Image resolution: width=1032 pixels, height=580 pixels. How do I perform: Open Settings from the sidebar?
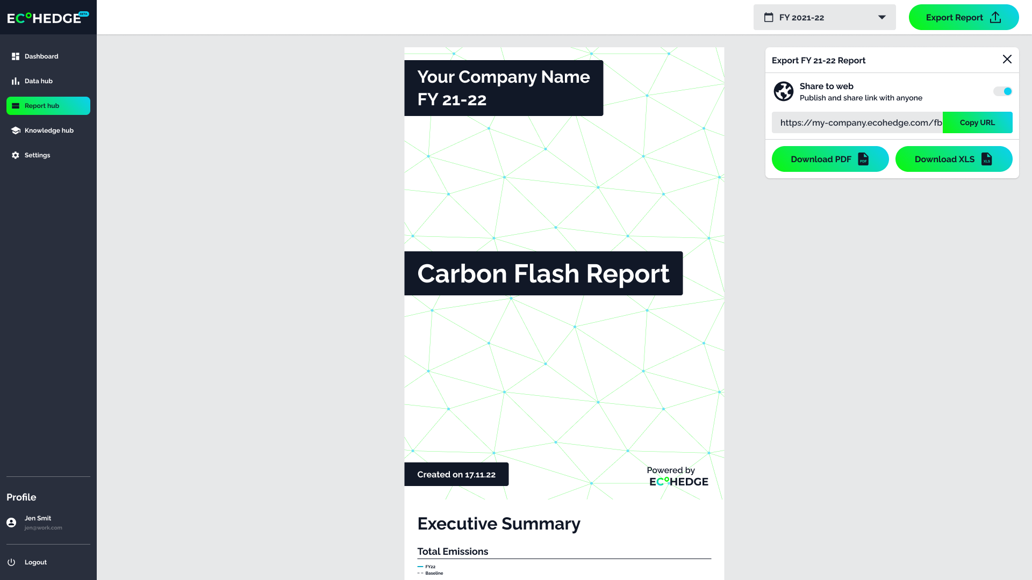48,155
